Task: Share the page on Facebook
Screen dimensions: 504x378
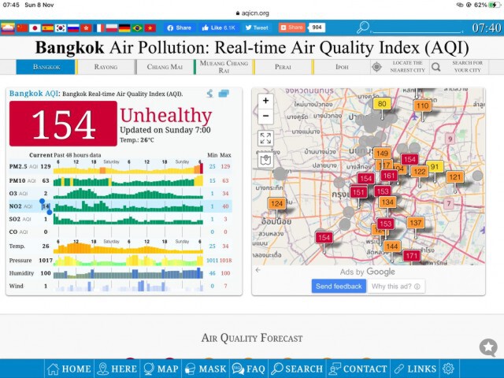Action: [179, 28]
